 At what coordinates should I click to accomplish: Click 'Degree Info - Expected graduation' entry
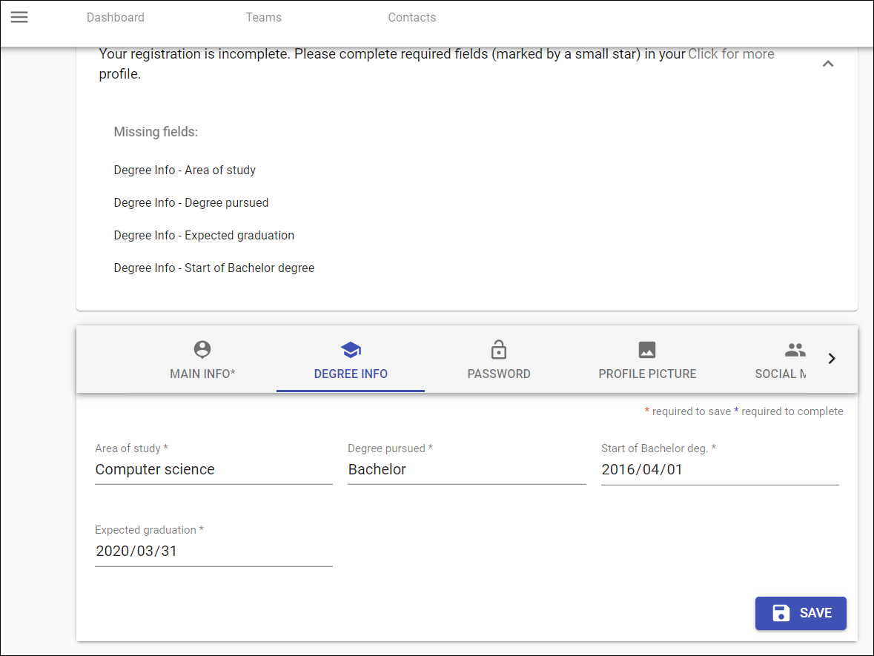click(204, 235)
